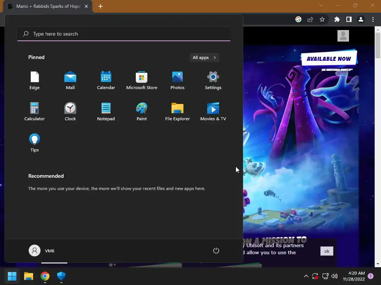
Task: Click the sync update tray icon
Action: coord(315,276)
